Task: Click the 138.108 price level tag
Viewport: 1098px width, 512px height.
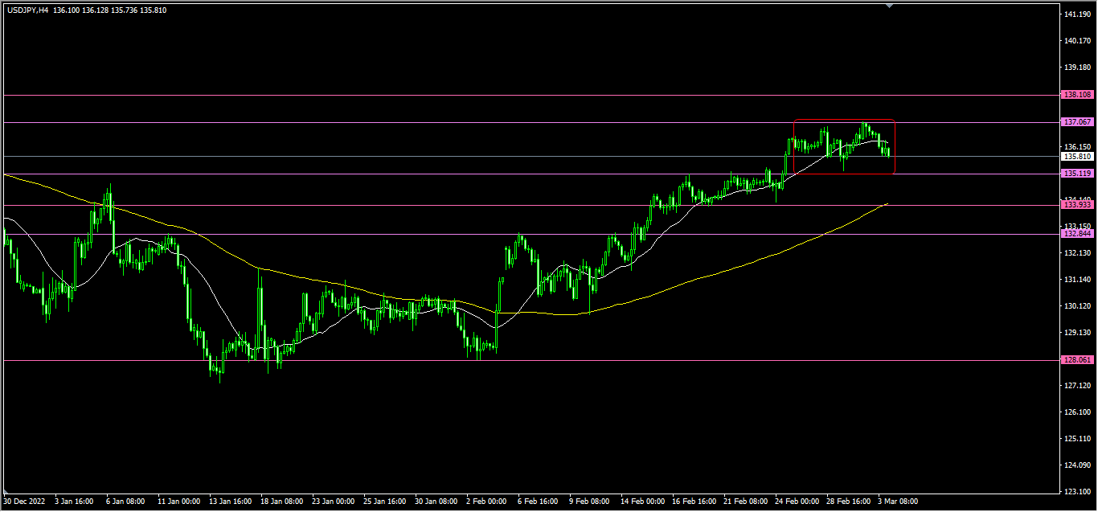Action: tap(1076, 95)
